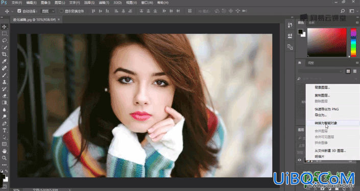Screen dimensions: 360x191
Task: Select the Crop tool
Action: coord(4,55)
